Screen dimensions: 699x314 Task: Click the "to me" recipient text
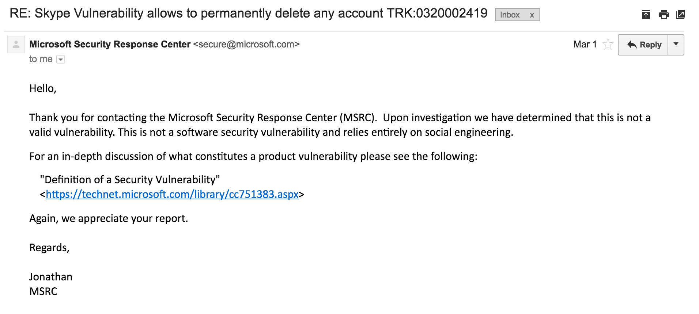(41, 59)
